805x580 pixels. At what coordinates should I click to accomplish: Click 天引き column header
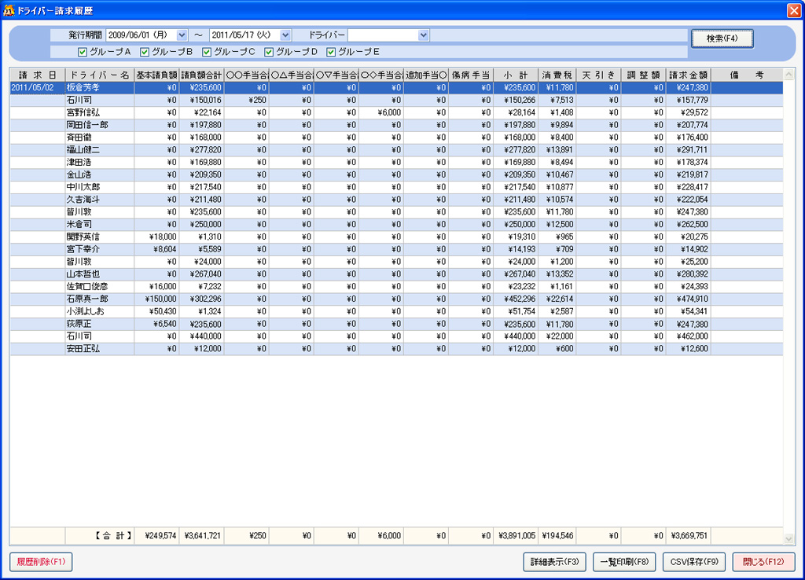pyautogui.click(x=598, y=75)
